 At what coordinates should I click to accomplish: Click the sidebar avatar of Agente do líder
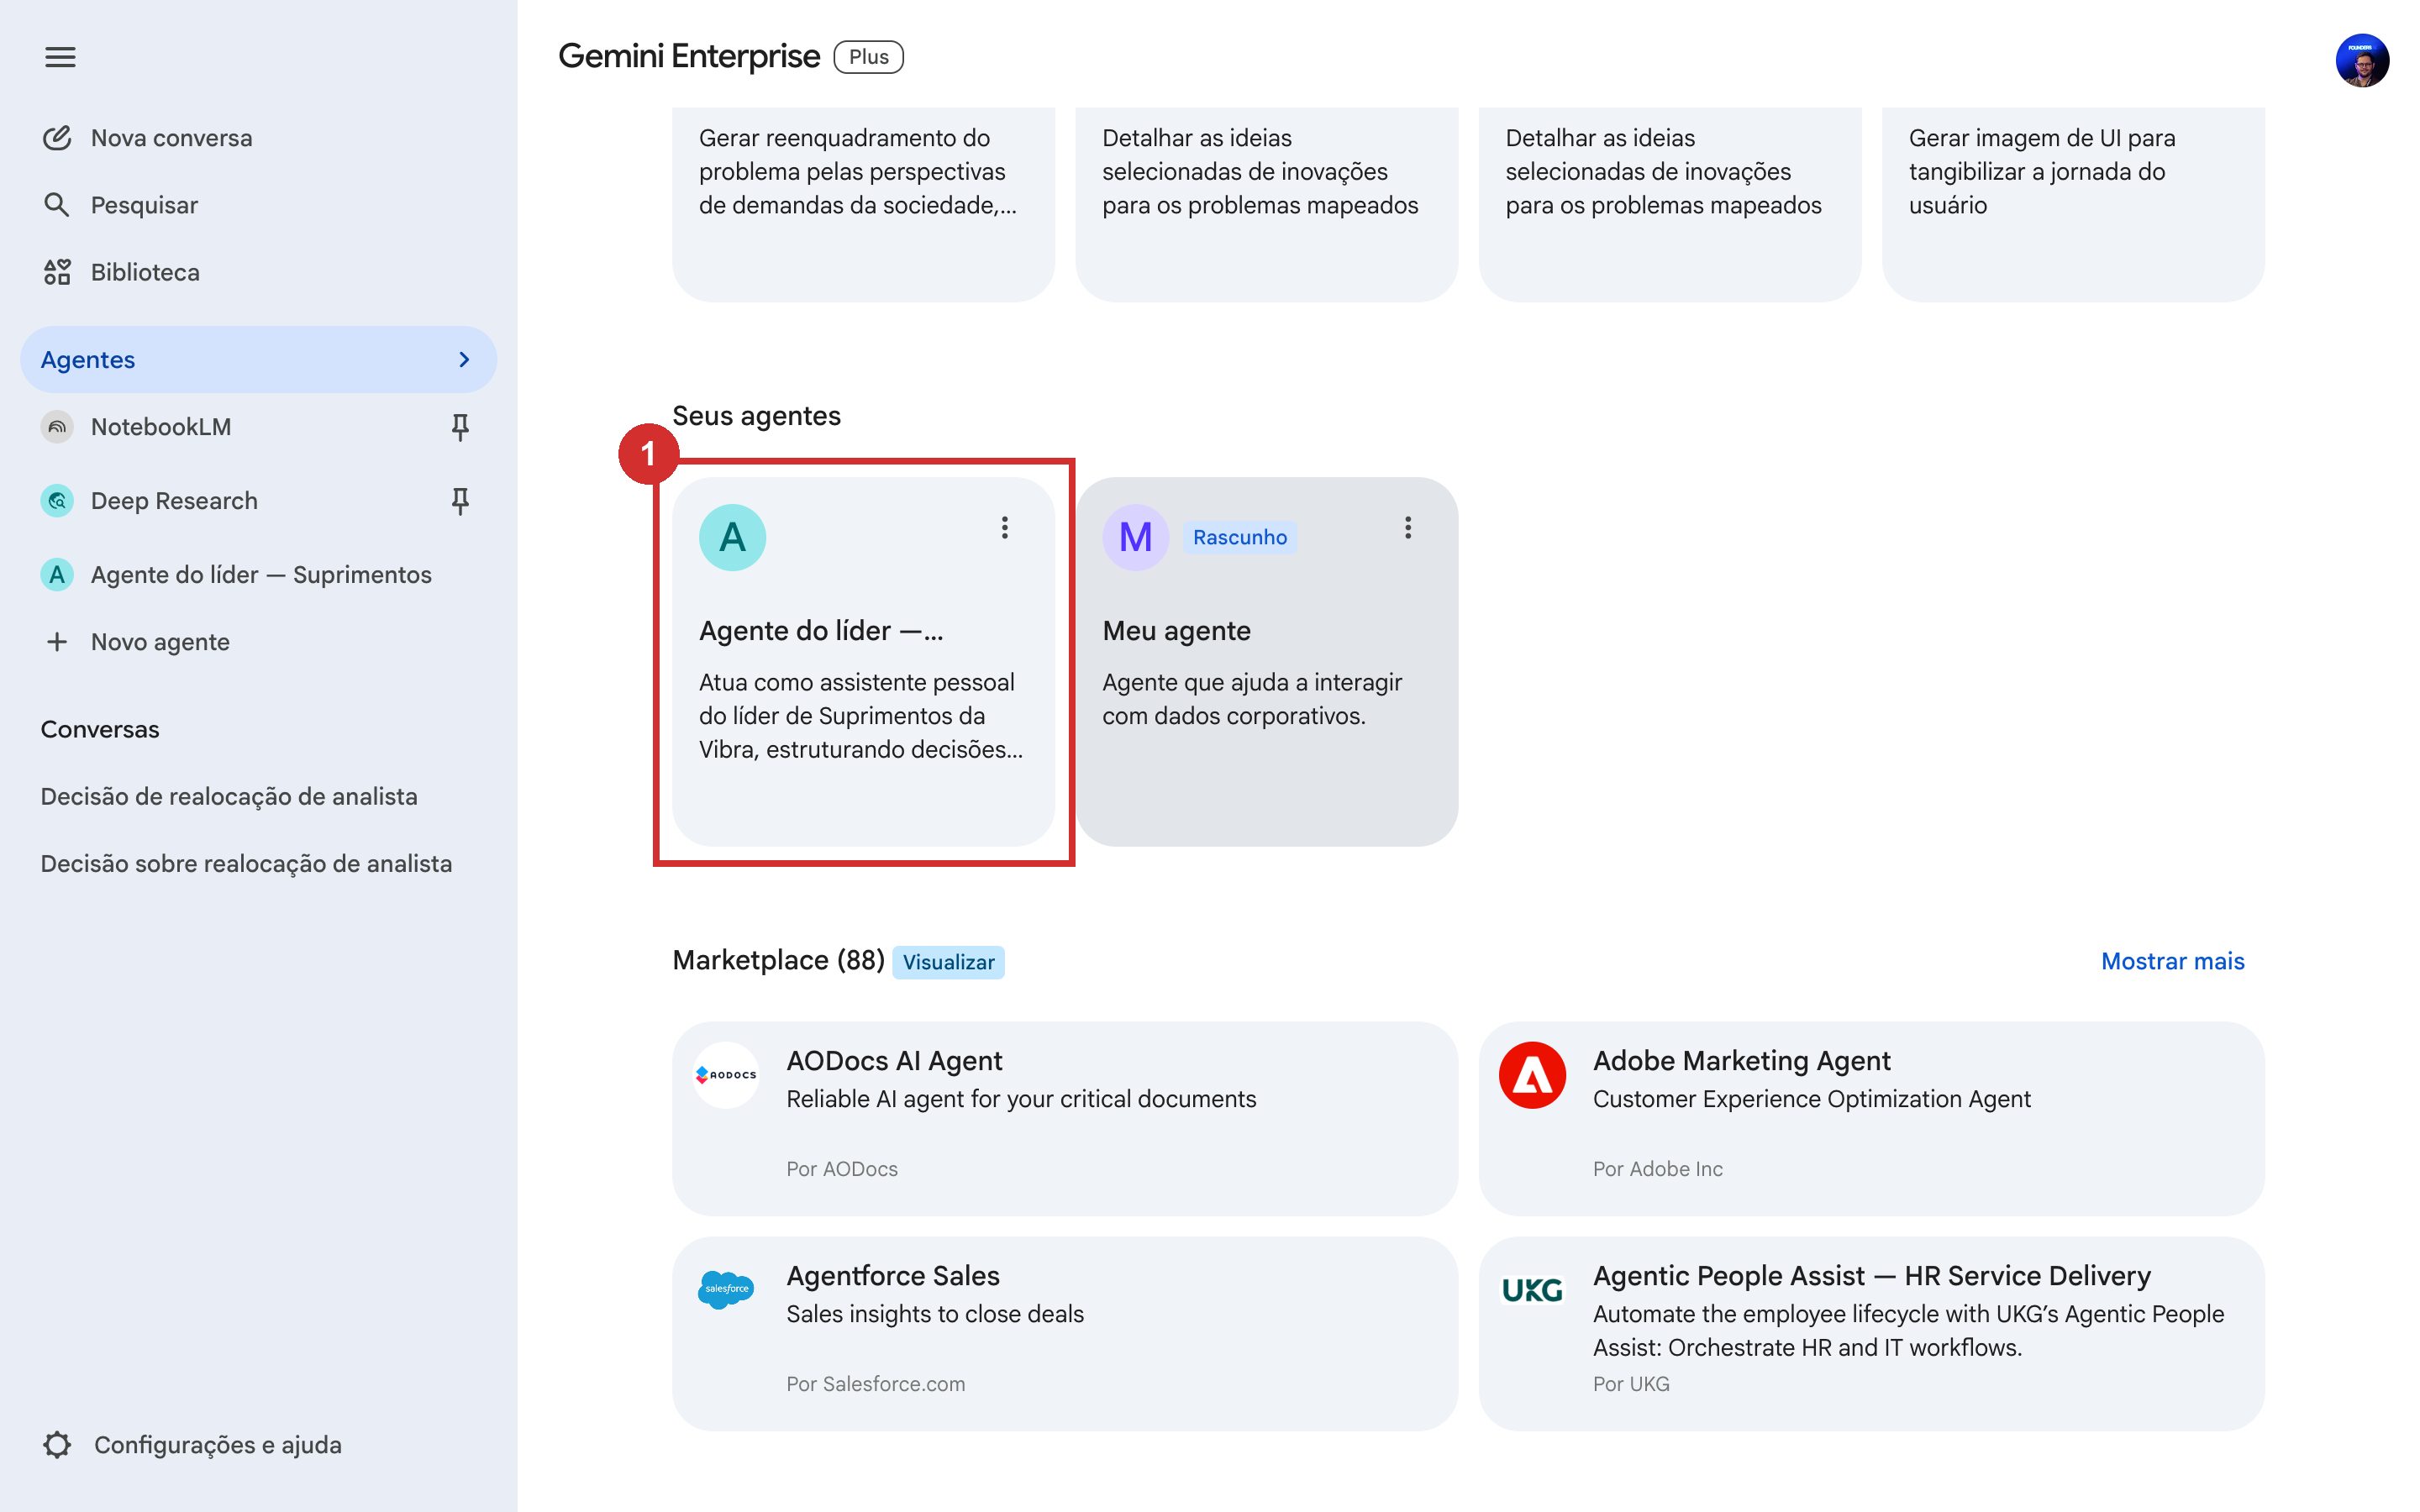[x=57, y=575]
